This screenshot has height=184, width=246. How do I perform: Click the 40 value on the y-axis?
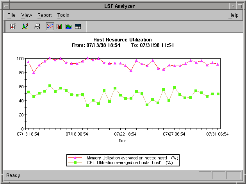click(x=21, y=101)
